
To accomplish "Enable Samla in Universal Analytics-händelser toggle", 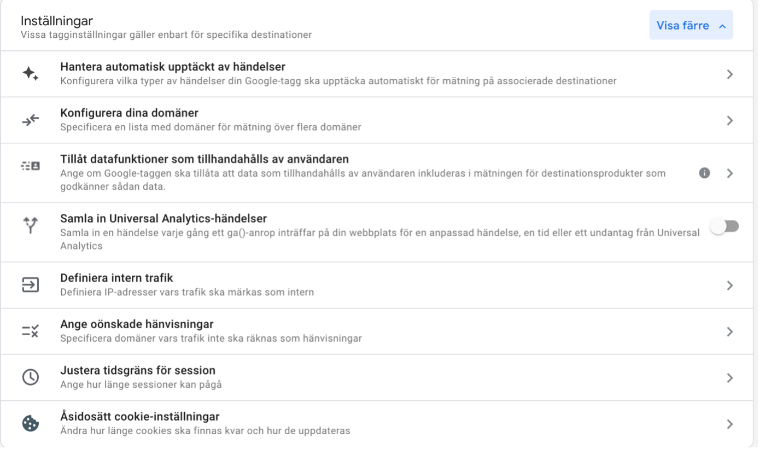I will (724, 226).
